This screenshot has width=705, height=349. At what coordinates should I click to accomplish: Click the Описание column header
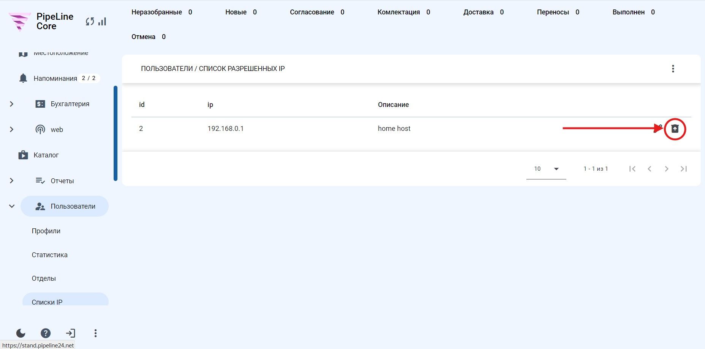tap(393, 105)
